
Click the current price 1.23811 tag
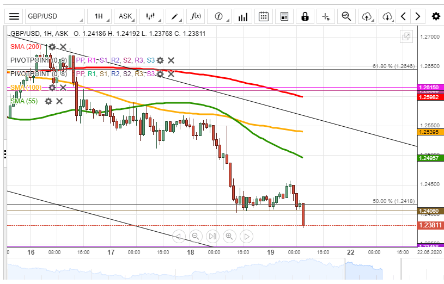pos(430,225)
